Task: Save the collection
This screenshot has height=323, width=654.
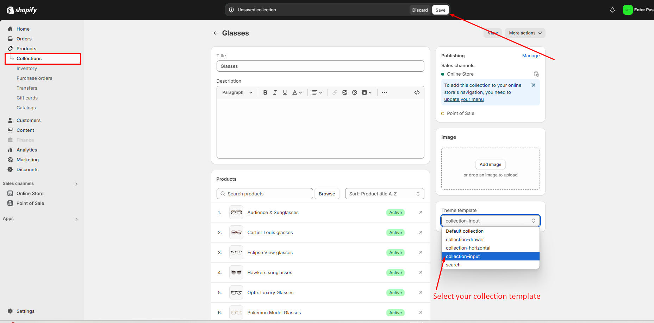Action: point(440,10)
